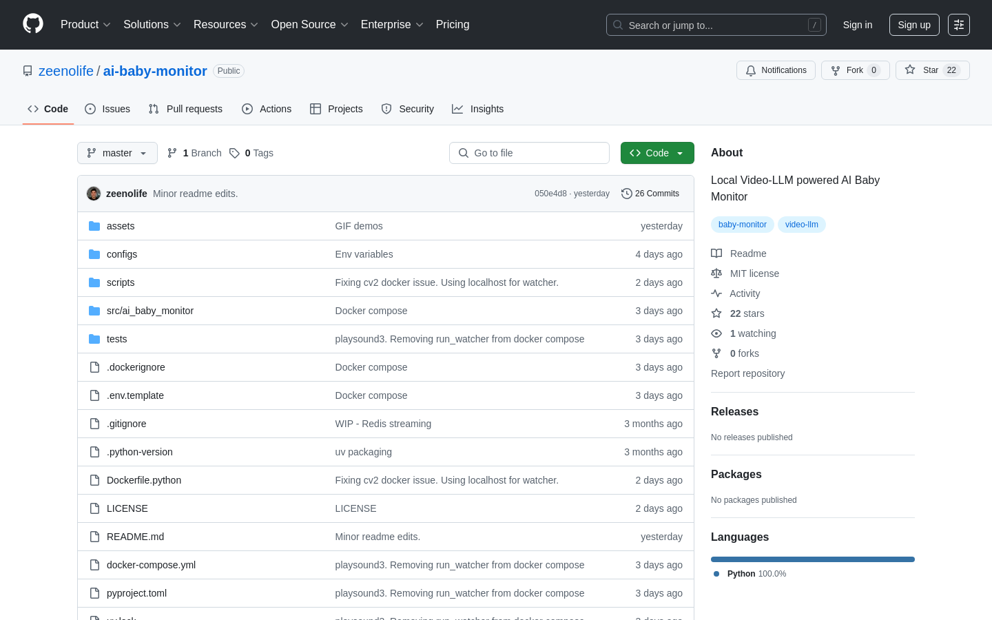This screenshot has height=620, width=992.
Task: Open the src/ai_baby_monitor folder icon
Action: (94, 311)
